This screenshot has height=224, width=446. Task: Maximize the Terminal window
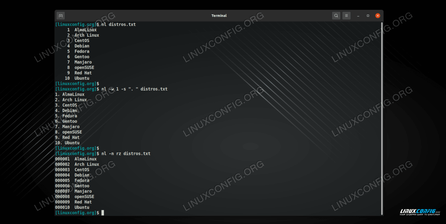[x=368, y=16]
